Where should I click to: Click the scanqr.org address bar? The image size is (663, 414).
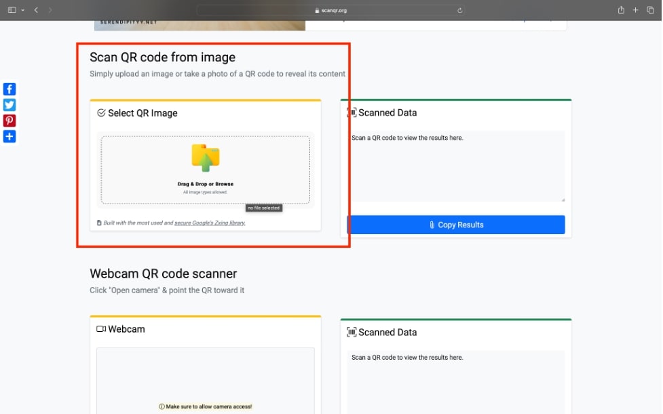point(330,10)
